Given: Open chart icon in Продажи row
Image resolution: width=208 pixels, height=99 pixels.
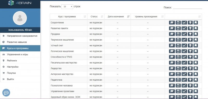Looking at the screenshot, I should pos(184,34).
